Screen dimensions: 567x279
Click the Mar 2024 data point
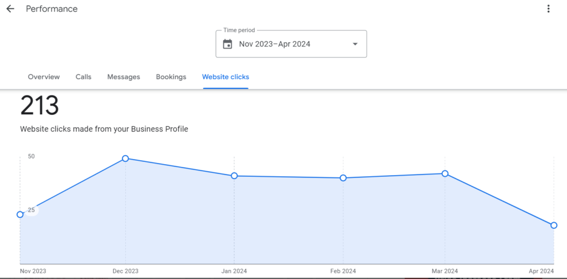click(445, 173)
